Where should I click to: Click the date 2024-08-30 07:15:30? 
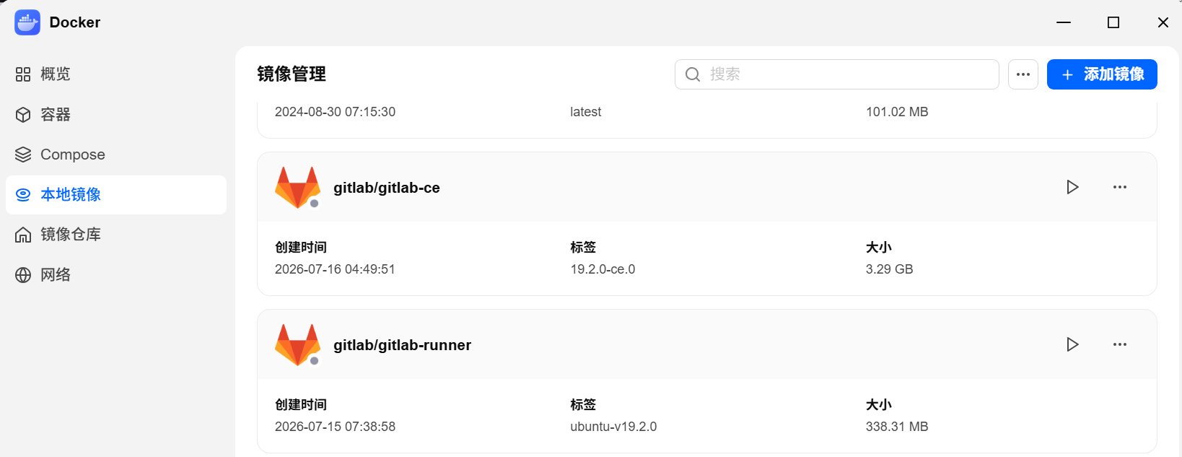pyautogui.click(x=335, y=112)
